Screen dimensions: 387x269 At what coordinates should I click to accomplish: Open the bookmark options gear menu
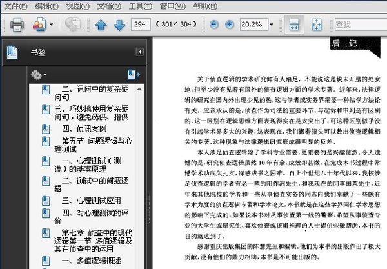(38, 75)
